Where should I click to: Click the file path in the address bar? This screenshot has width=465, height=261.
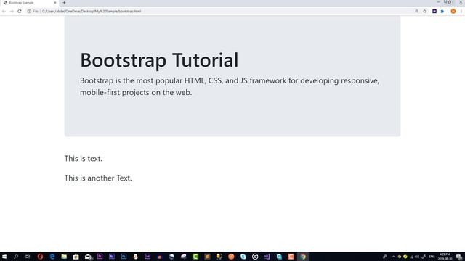click(x=92, y=12)
